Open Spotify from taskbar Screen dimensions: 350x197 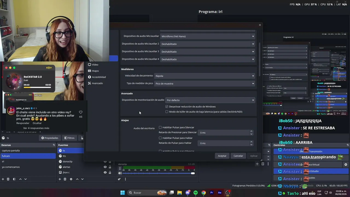196,193
